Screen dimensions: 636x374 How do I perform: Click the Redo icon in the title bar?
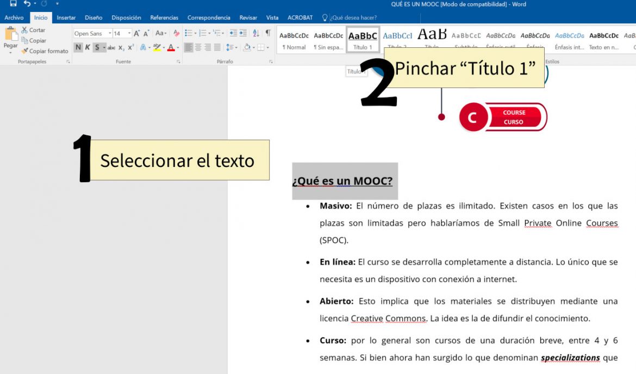tap(44, 4)
